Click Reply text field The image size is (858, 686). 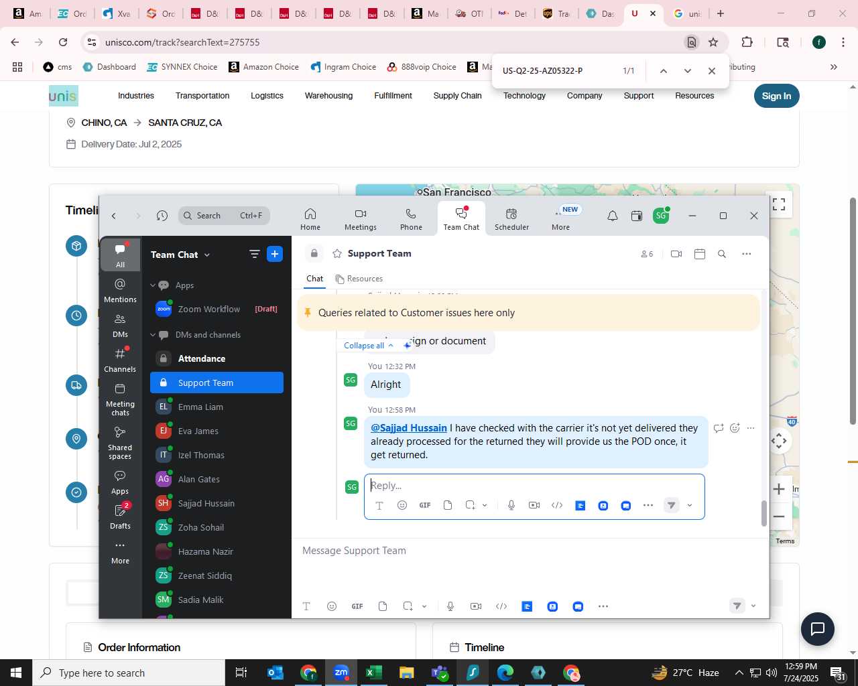pyautogui.click(x=534, y=486)
